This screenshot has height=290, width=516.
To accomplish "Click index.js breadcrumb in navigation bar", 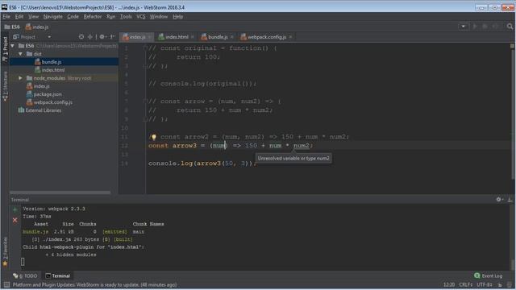I will pos(37,27).
